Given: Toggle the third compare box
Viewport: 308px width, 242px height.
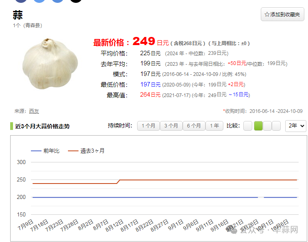Looking at the screenshot, I should click(267, 126).
